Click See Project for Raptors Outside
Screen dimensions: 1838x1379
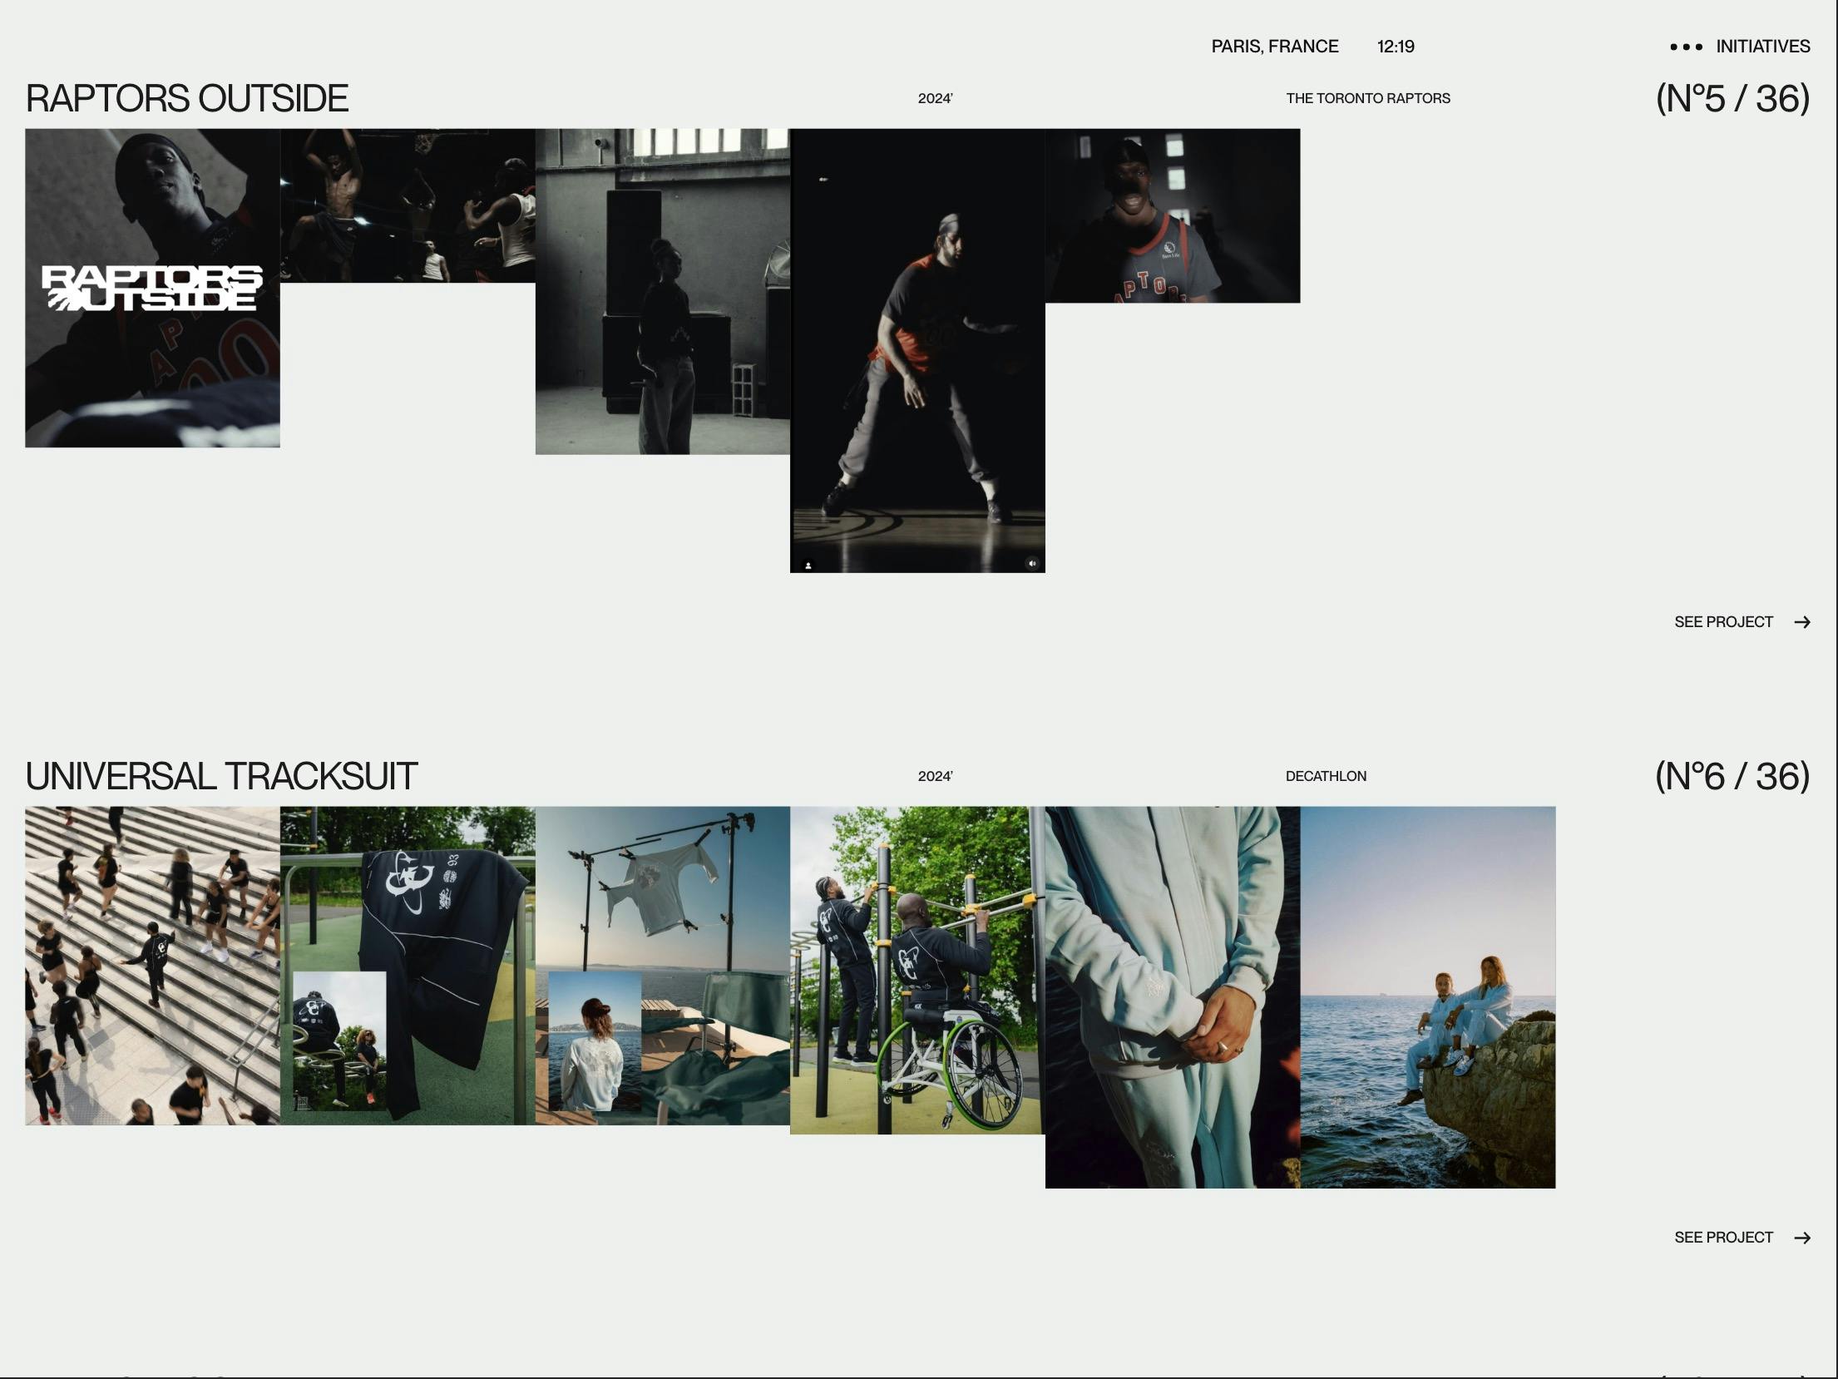[1723, 622]
